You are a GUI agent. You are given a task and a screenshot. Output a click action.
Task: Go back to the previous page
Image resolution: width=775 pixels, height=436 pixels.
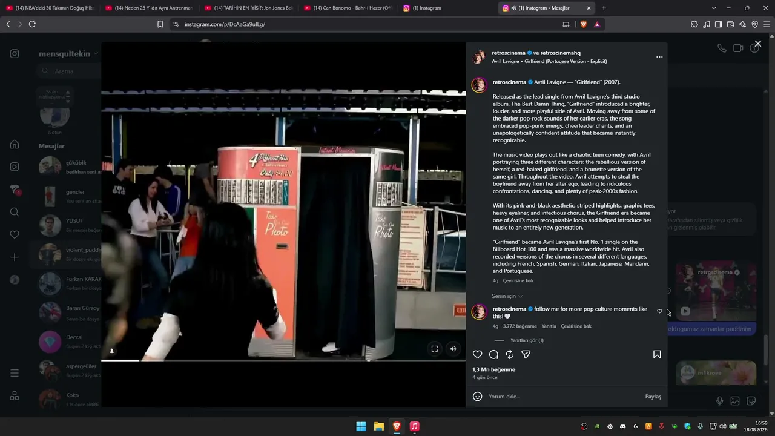[x=8, y=24]
